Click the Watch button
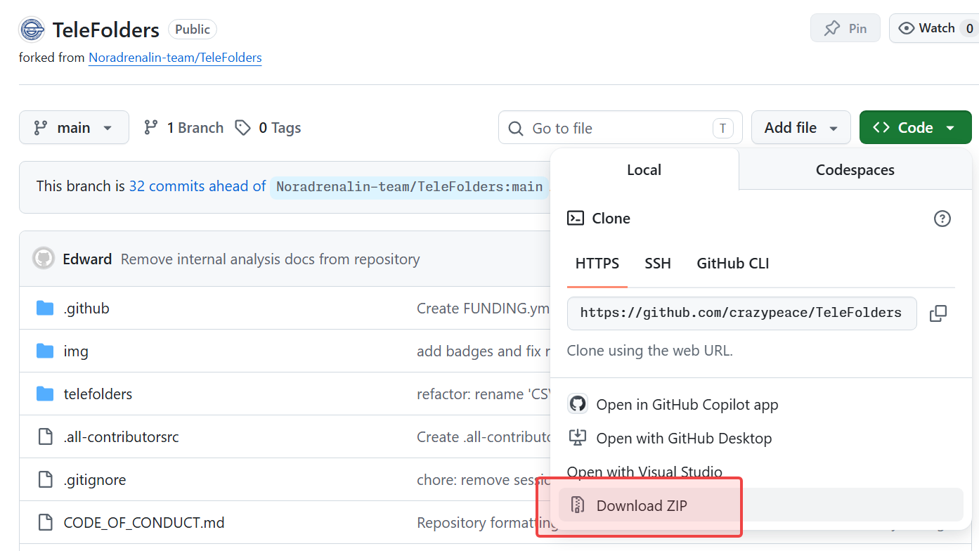The width and height of the screenshot is (979, 551). 928,29
